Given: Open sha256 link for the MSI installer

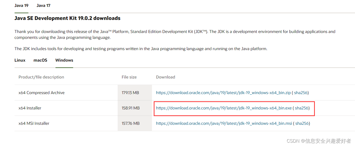Looking at the screenshot, I should click(x=302, y=123).
